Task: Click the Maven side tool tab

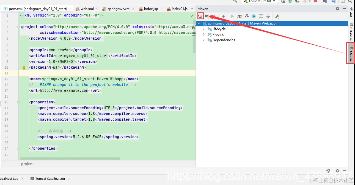Action: click(x=351, y=53)
